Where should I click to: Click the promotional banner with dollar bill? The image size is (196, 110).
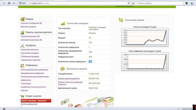[x=85, y=102]
